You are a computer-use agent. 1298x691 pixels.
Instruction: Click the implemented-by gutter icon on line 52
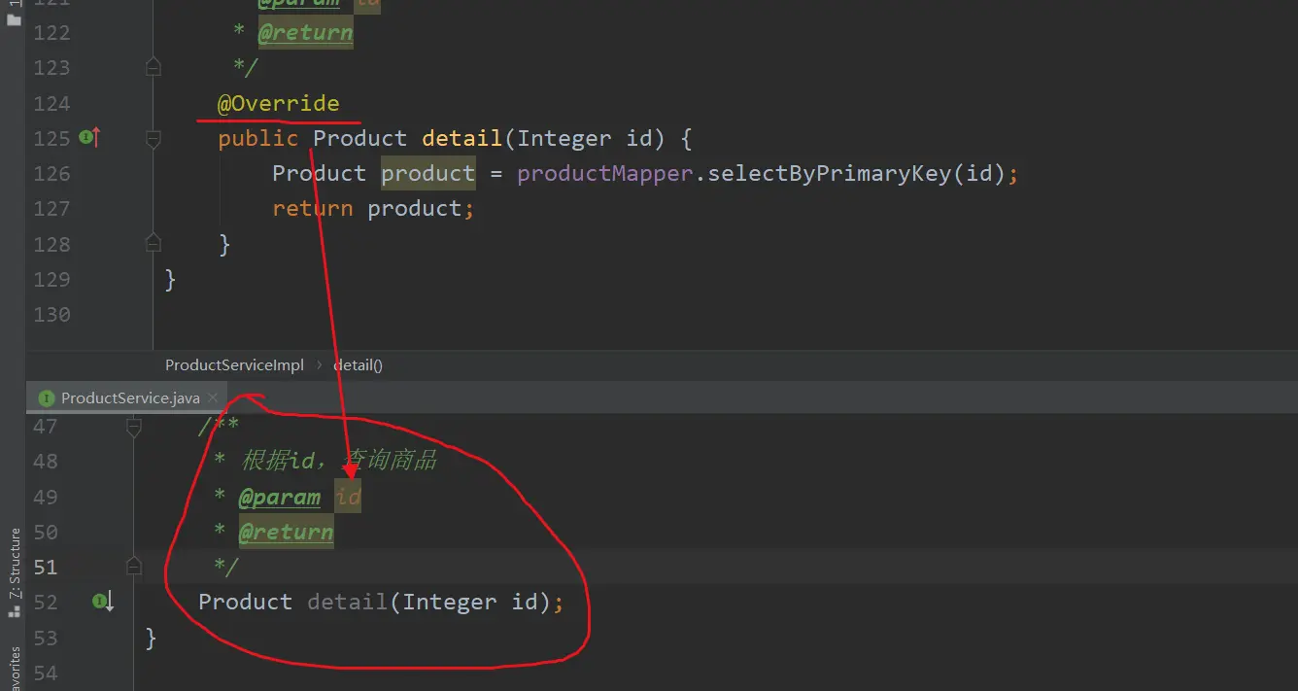(104, 603)
